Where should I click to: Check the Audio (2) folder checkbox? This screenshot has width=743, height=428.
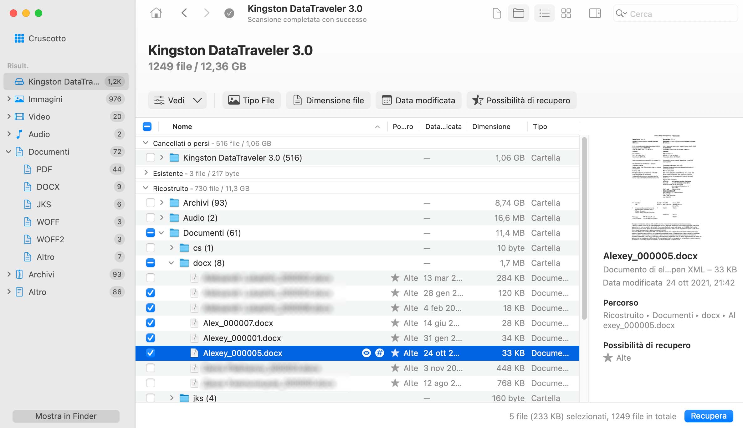tap(151, 218)
